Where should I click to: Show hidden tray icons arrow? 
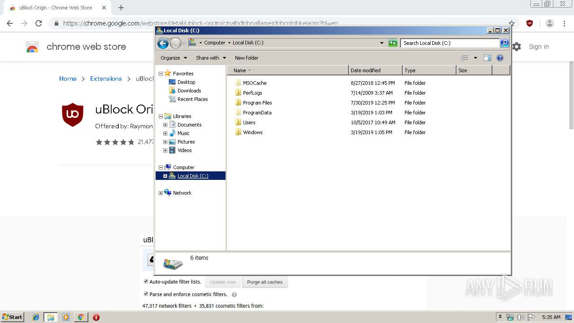coord(500,317)
